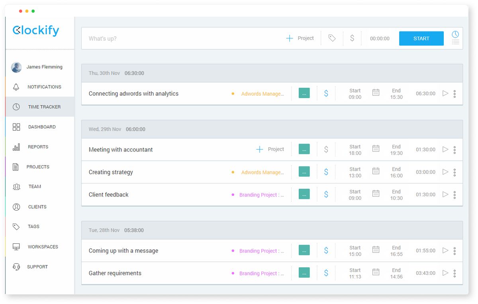Assign a project to 'Meeting with accountant'
478x304 pixels.
(270, 149)
